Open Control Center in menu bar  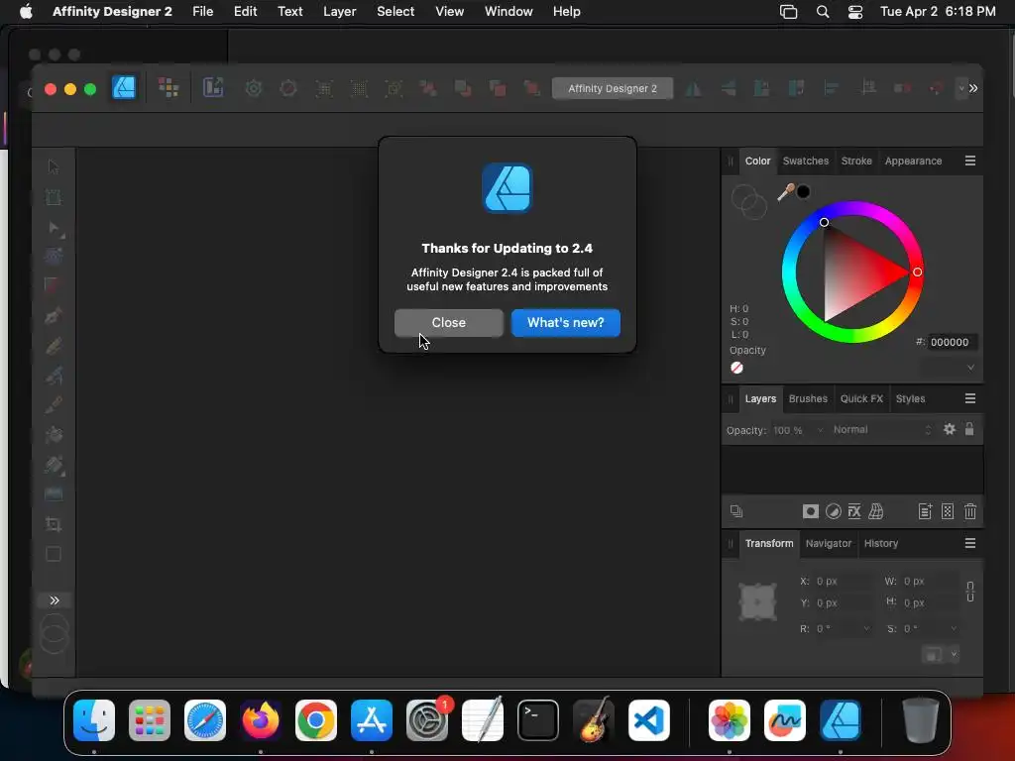(x=854, y=12)
